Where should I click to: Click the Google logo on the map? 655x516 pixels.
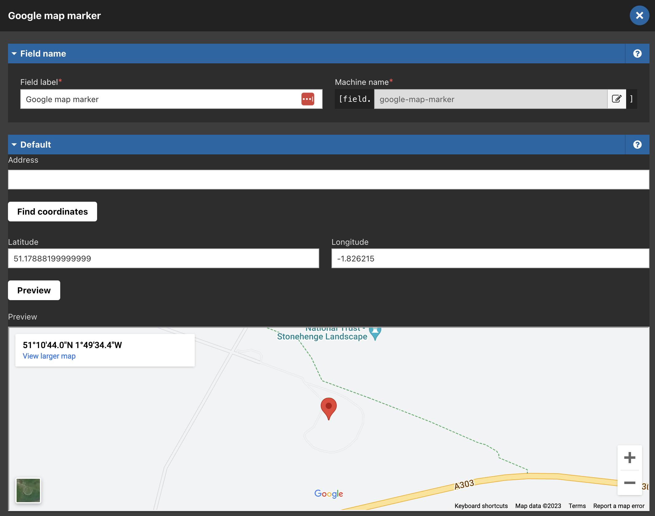328,494
